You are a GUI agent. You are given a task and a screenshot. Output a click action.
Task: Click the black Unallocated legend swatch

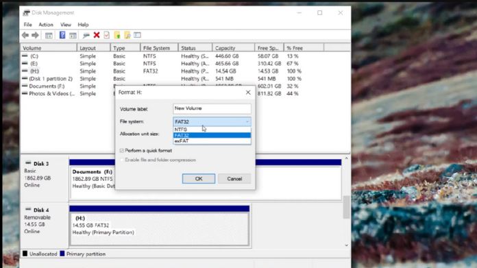25,254
